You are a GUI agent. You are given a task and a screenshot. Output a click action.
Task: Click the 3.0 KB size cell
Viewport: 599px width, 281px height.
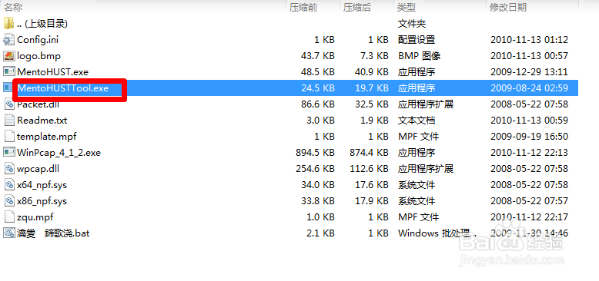(320, 121)
